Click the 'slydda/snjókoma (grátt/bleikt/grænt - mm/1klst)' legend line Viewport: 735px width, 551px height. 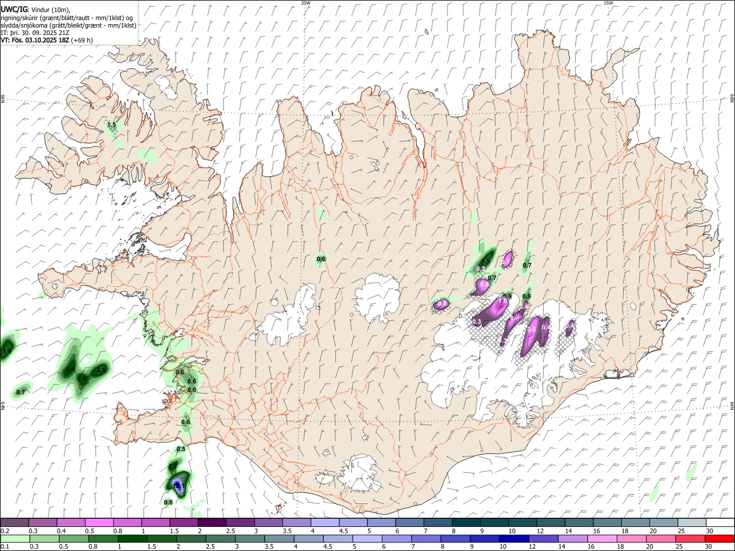coord(68,25)
